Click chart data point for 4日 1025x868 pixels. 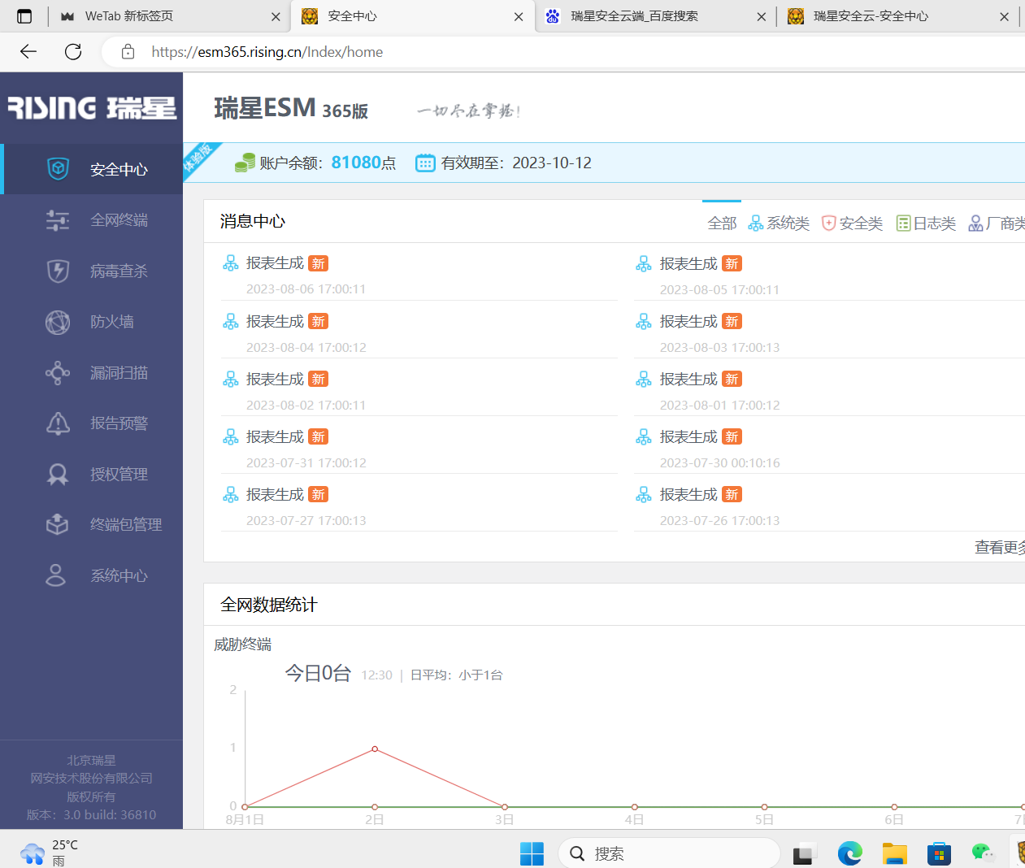[634, 807]
